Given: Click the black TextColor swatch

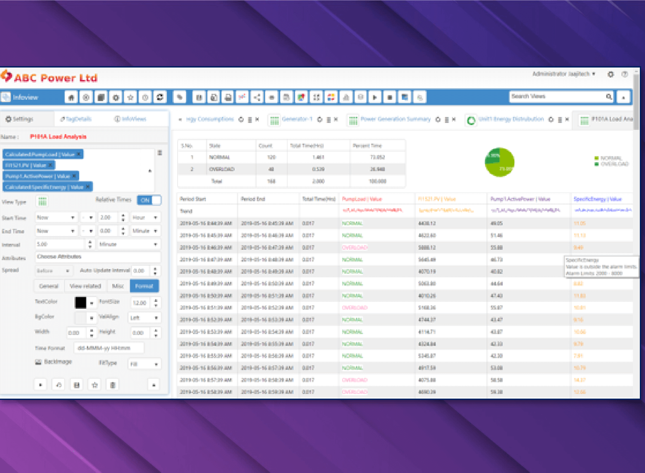Looking at the screenshot, I should coord(80,303).
